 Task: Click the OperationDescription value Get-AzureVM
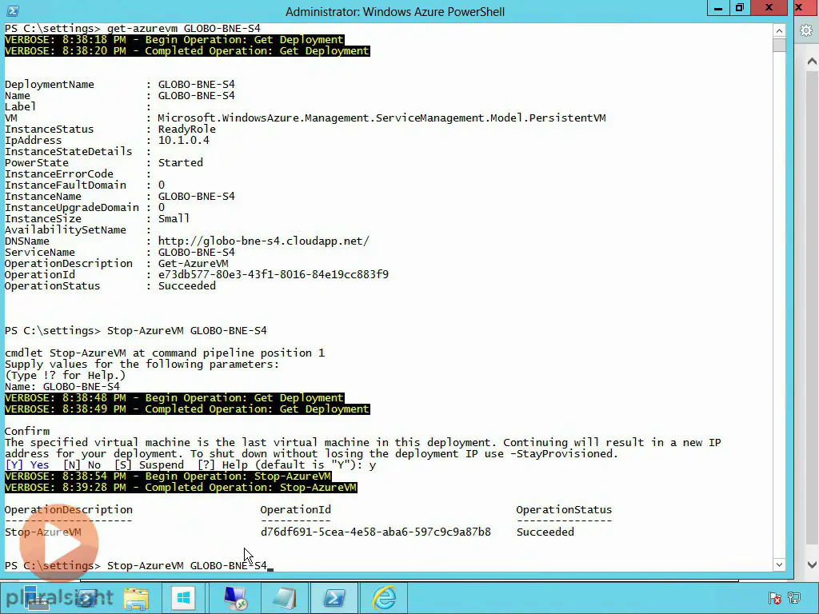[194, 263]
